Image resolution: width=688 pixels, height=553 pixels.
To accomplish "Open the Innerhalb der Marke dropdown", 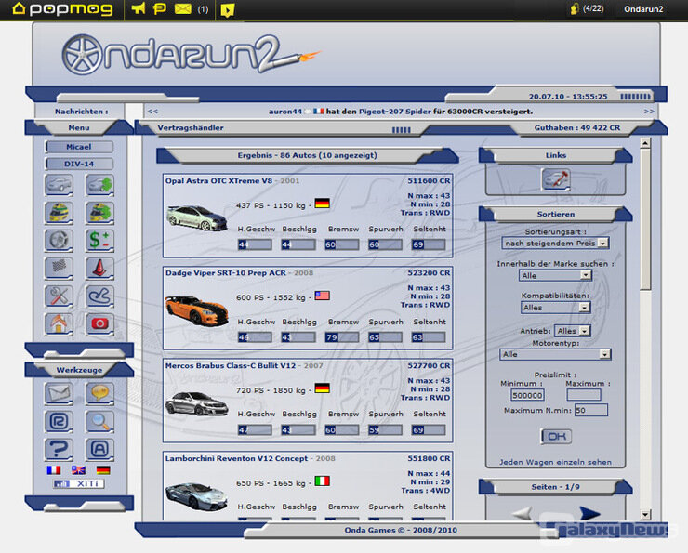I will (555, 275).
